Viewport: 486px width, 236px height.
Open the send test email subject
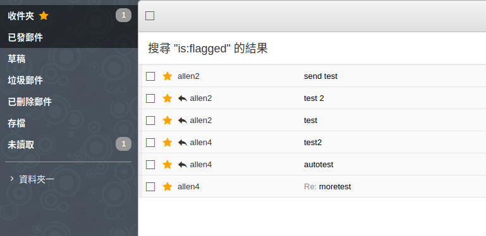tap(320, 76)
